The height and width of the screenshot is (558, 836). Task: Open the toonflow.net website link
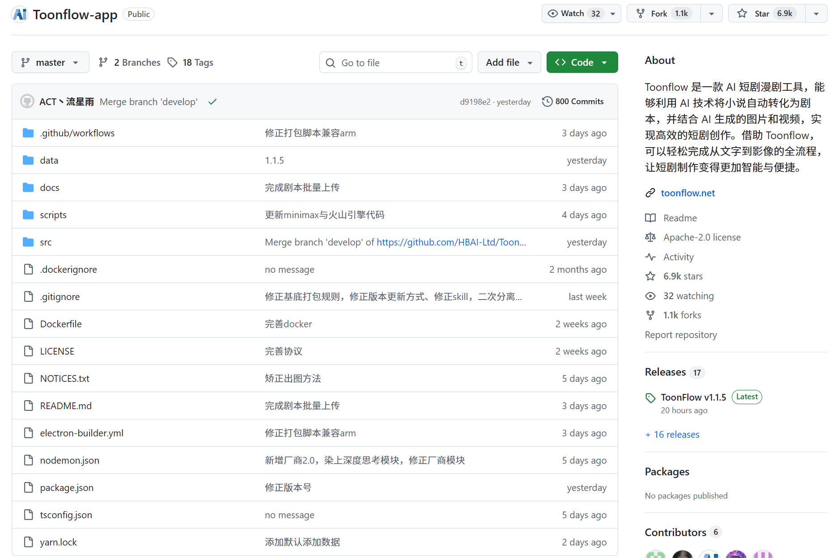click(687, 193)
